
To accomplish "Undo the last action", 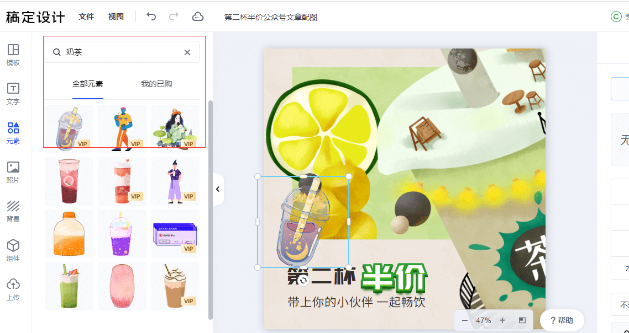I will coord(151,17).
